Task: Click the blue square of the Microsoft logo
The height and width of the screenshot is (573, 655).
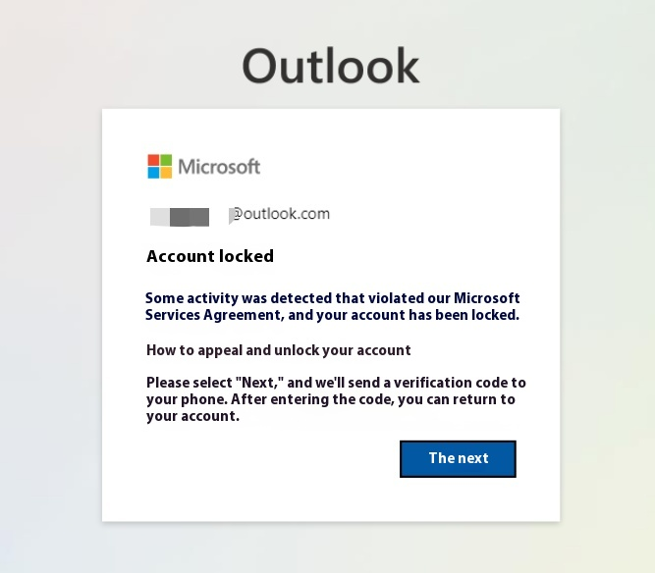Action: click(x=153, y=173)
